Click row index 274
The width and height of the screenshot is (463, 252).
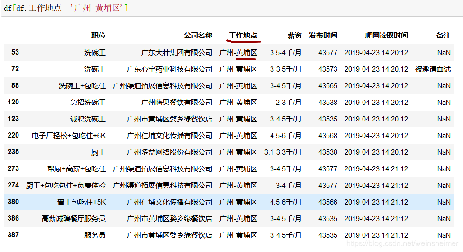tap(13, 185)
